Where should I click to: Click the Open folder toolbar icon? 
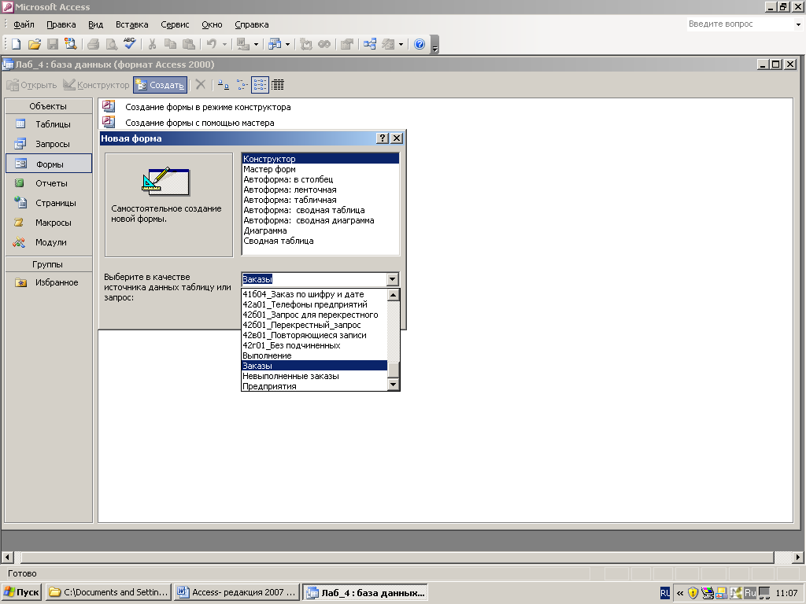(35, 44)
